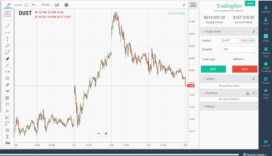The width and height of the screenshot is (272, 156).
Task: Click the Quantity input field
Action: 238,49
